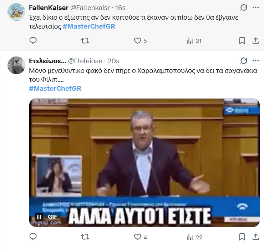Screen dimensions: 264x249
Task: Open #MasterChefGR hashtag in first tweet
Action: [89, 26]
